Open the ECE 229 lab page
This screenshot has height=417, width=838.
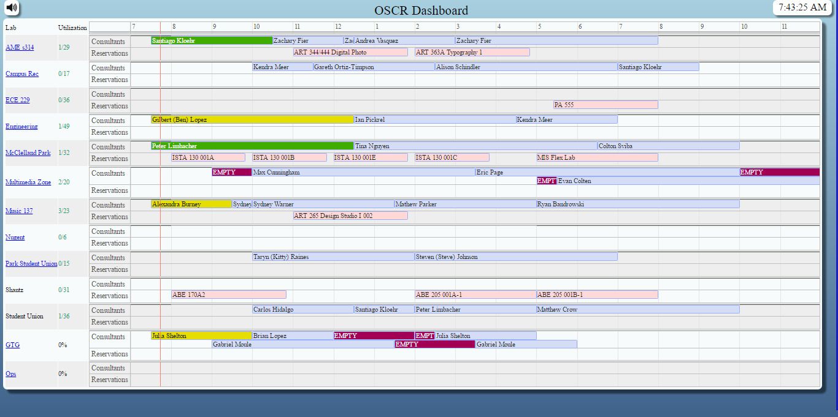point(17,100)
